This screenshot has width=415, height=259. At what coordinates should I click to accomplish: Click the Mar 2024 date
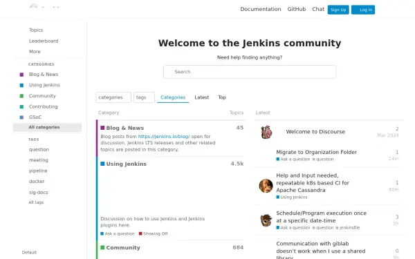point(388,135)
